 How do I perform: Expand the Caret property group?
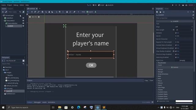coord(160,65)
